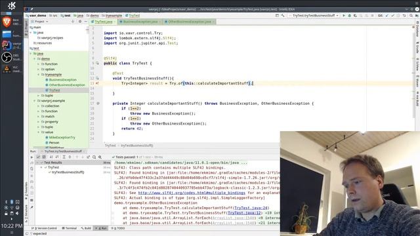
Task: Collapse Test Results root node
Action: (x=38, y=163)
